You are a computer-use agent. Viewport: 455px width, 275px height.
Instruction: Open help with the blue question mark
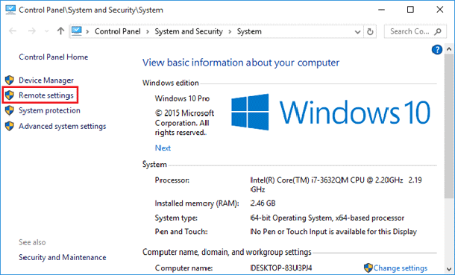pos(436,49)
